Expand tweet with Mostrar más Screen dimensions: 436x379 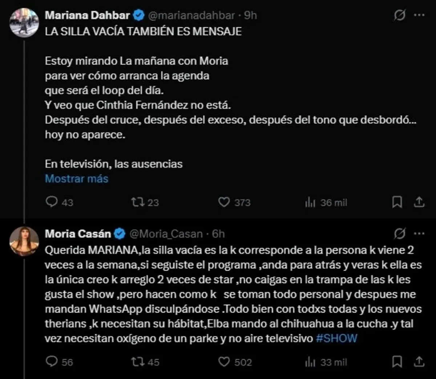pos(77,179)
